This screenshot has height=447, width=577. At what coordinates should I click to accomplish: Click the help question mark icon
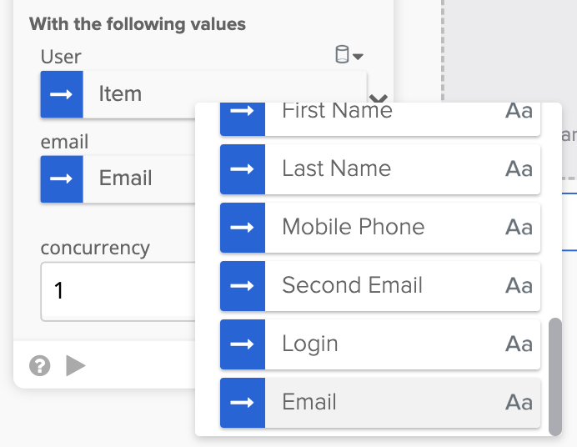(x=39, y=365)
